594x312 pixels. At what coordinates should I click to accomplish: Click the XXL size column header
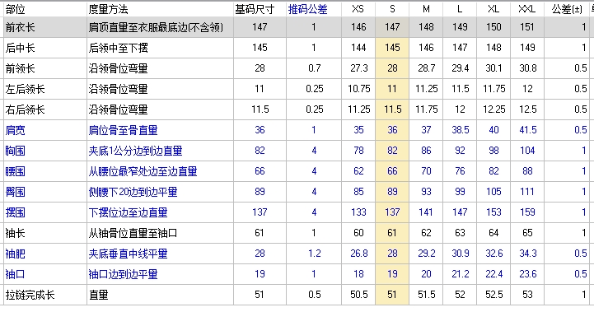527,9
